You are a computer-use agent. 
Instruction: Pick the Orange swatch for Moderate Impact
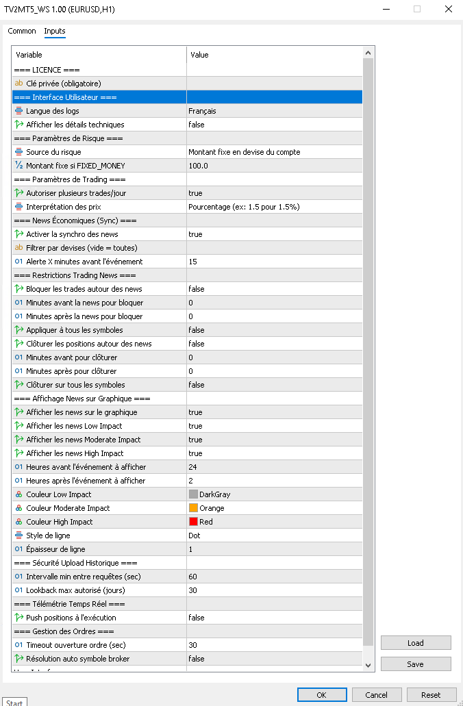pos(193,508)
